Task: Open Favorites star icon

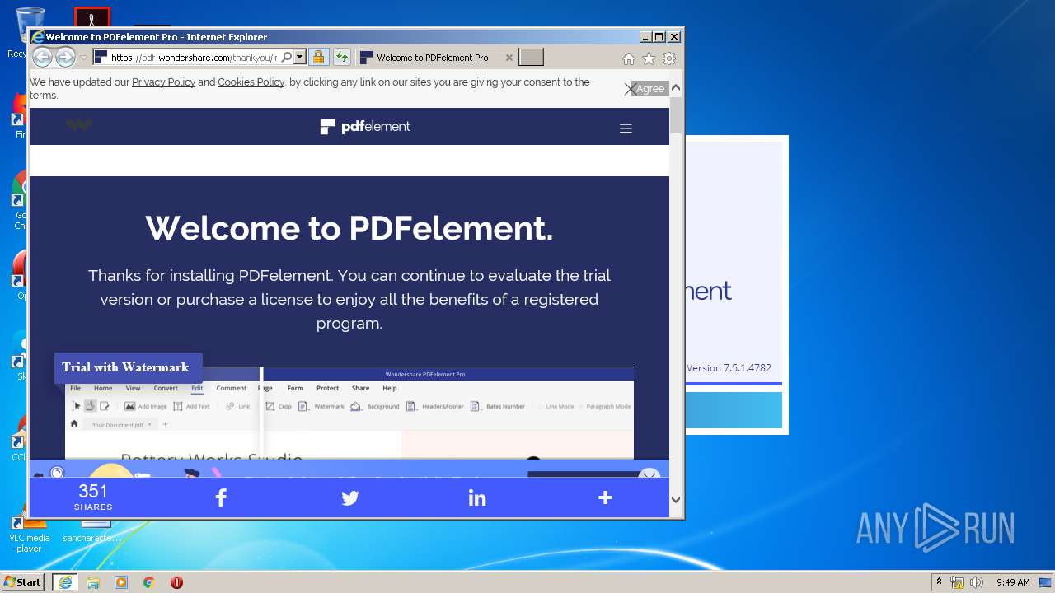Action: [x=649, y=58]
